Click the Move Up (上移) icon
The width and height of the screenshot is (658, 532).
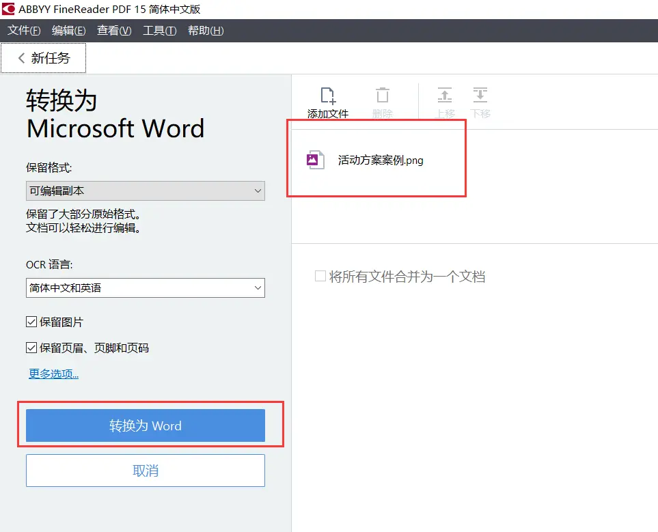[445, 95]
